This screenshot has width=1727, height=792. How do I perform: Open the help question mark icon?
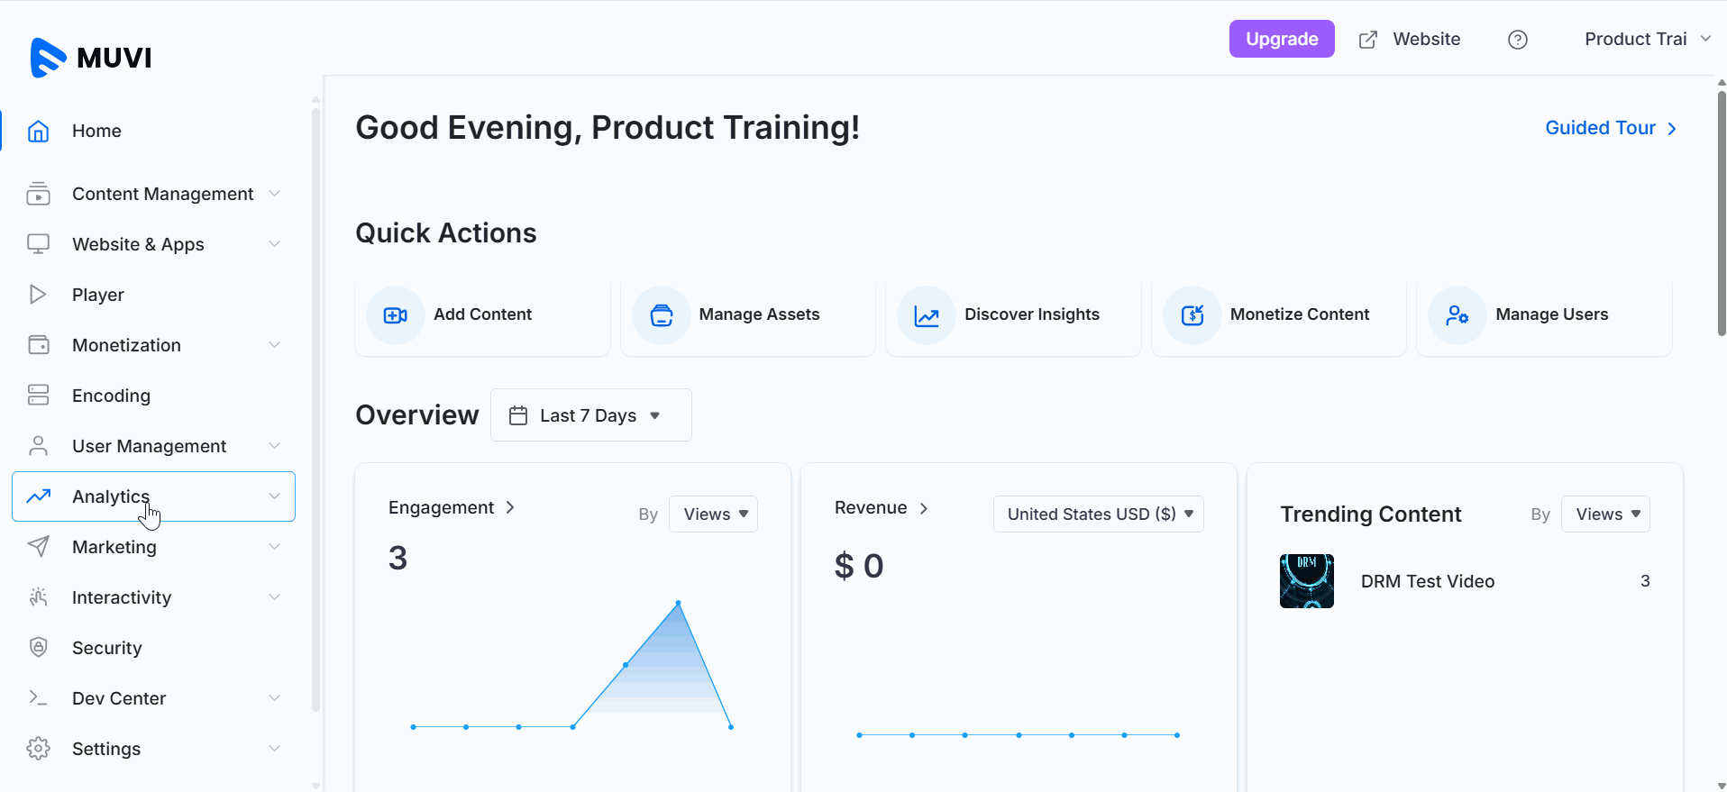(1517, 40)
